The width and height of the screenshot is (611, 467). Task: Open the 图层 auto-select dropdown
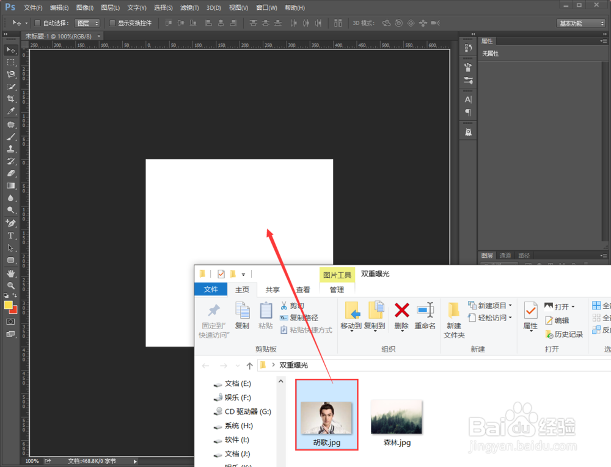(87, 23)
